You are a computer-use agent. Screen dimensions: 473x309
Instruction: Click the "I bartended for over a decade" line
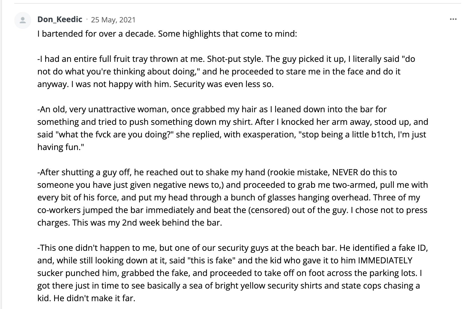[167, 34]
